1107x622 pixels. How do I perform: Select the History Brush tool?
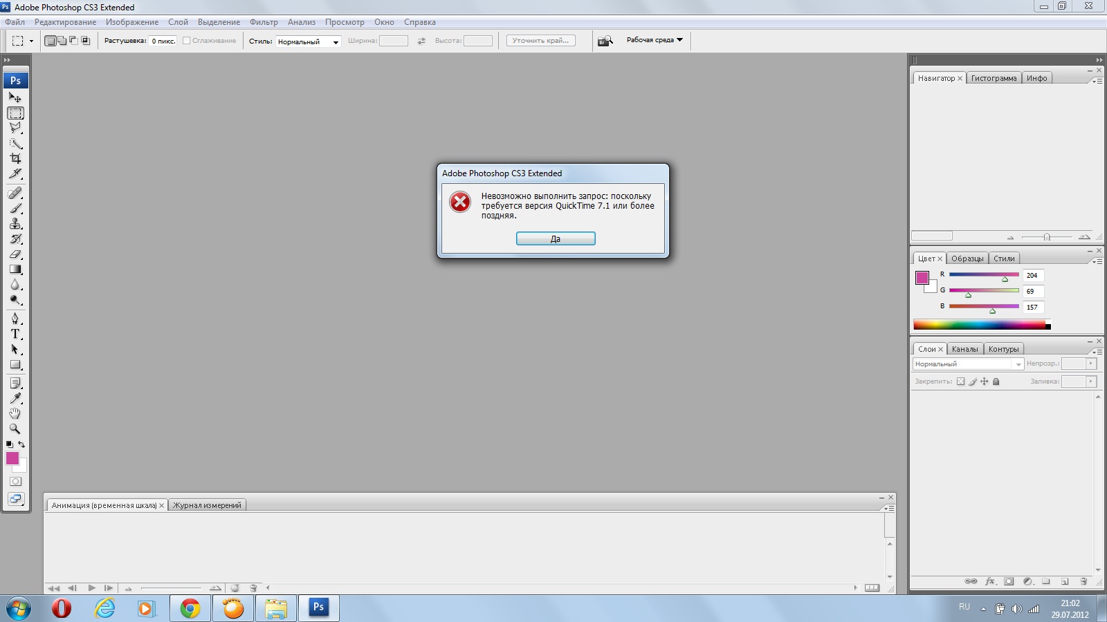click(15, 238)
